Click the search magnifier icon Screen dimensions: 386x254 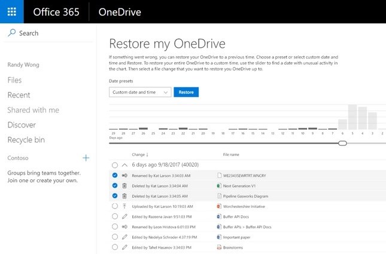[11, 33]
